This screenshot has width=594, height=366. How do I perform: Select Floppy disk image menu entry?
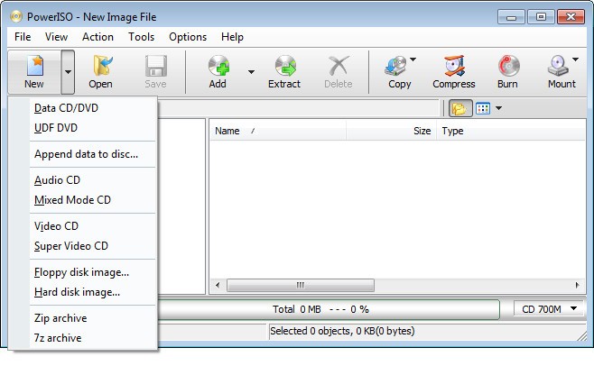[81, 272]
